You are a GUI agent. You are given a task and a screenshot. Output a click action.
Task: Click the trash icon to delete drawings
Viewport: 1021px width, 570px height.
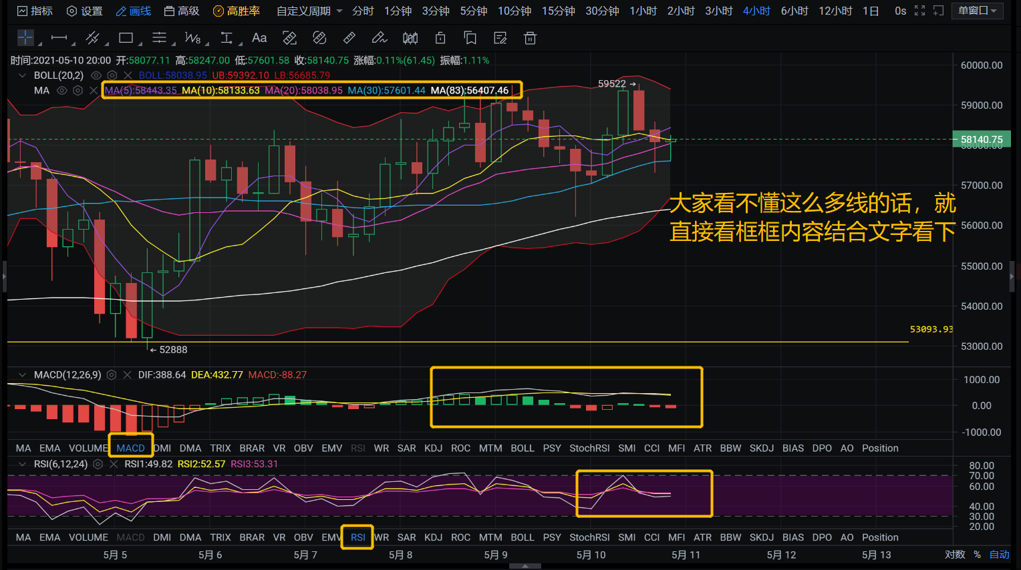[530, 38]
